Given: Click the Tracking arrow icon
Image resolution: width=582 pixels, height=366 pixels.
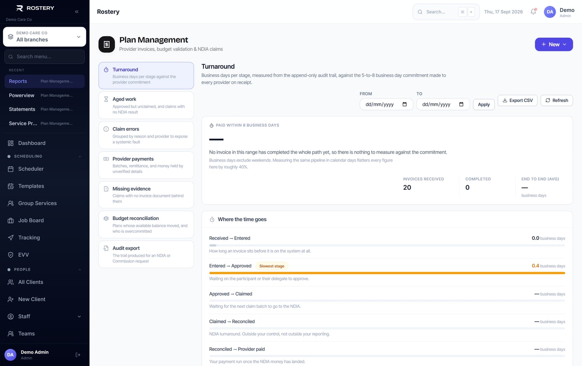Looking at the screenshot, I should pos(11,237).
